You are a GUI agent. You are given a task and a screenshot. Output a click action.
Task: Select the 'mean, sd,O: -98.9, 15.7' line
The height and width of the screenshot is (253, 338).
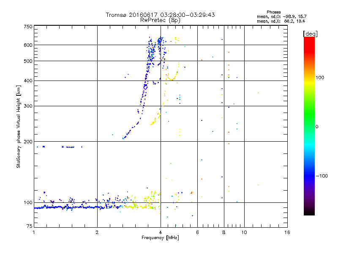coord(281,16)
